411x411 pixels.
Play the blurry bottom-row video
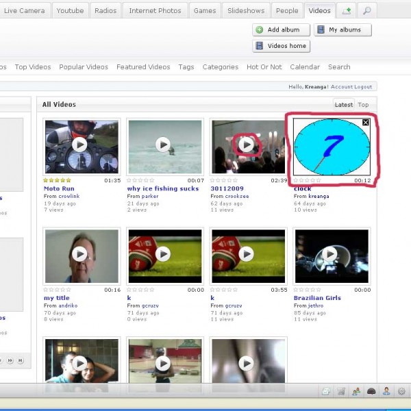[247, 363]
